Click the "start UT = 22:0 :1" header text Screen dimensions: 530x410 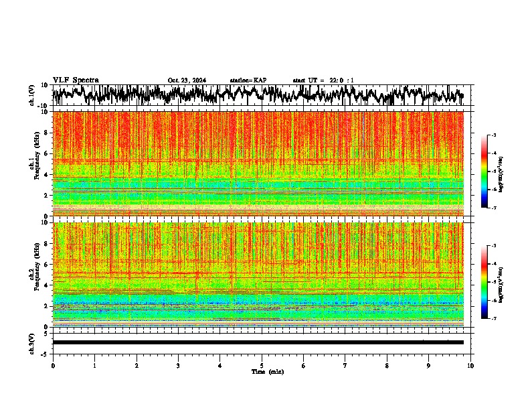[x=323, y=80]
